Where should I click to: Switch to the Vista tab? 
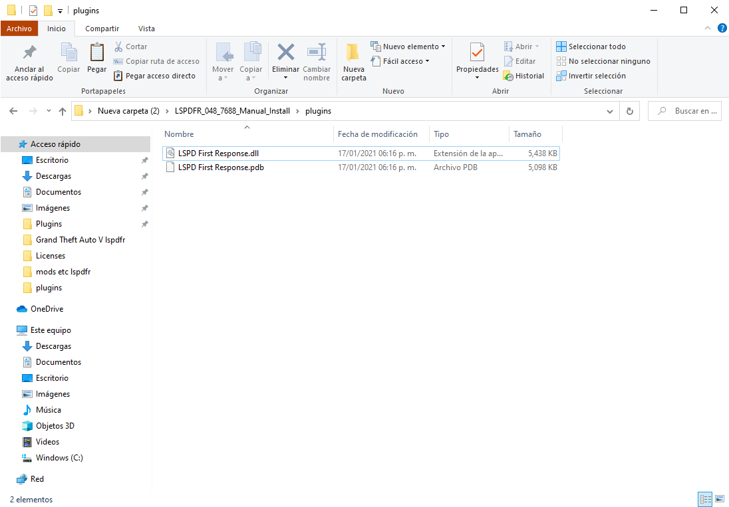(146, 29)
